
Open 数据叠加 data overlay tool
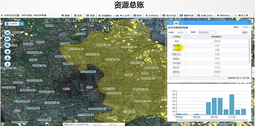[105, 16]
